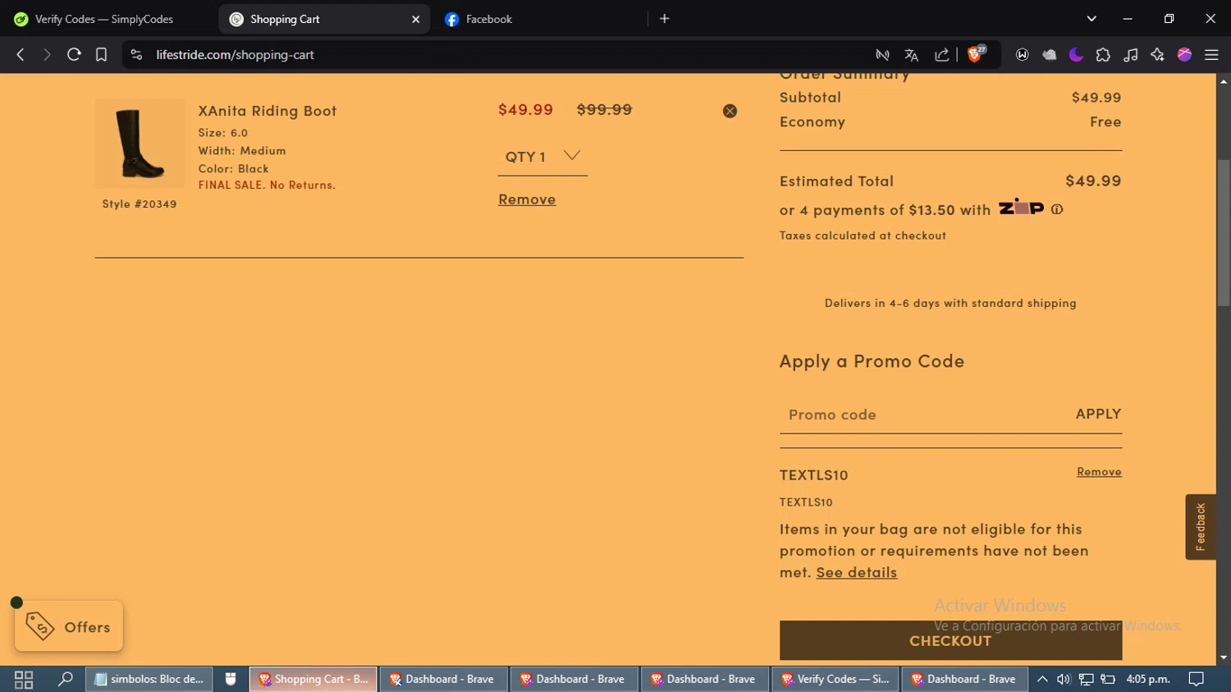The image size is (1231, 692).
Task: Bookmark this page with the bookmark icon
Action: click(x=101, y=55)
